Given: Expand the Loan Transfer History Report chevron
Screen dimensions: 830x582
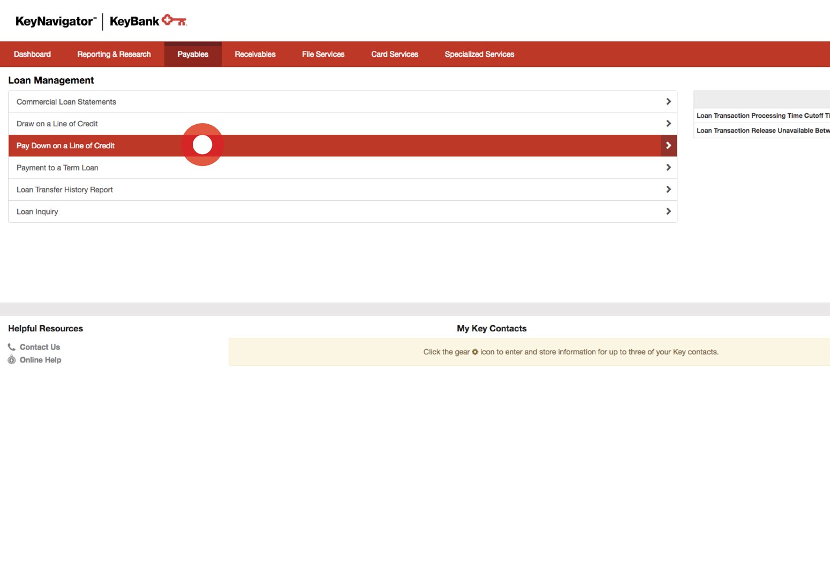Looking at the screenshot, I should click(x=668, y=189).
